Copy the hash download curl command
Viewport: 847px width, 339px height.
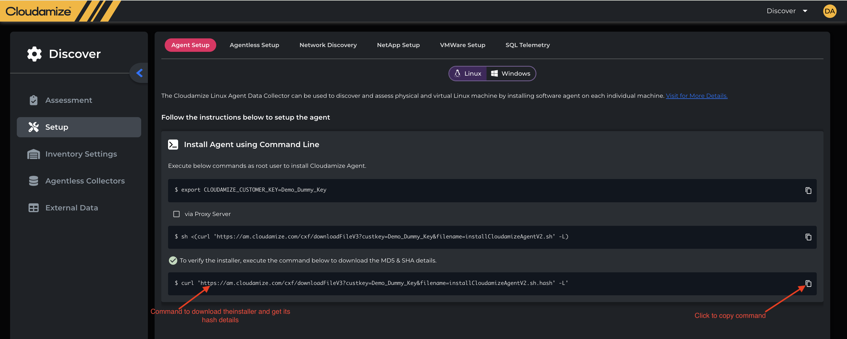pos(808,284)
